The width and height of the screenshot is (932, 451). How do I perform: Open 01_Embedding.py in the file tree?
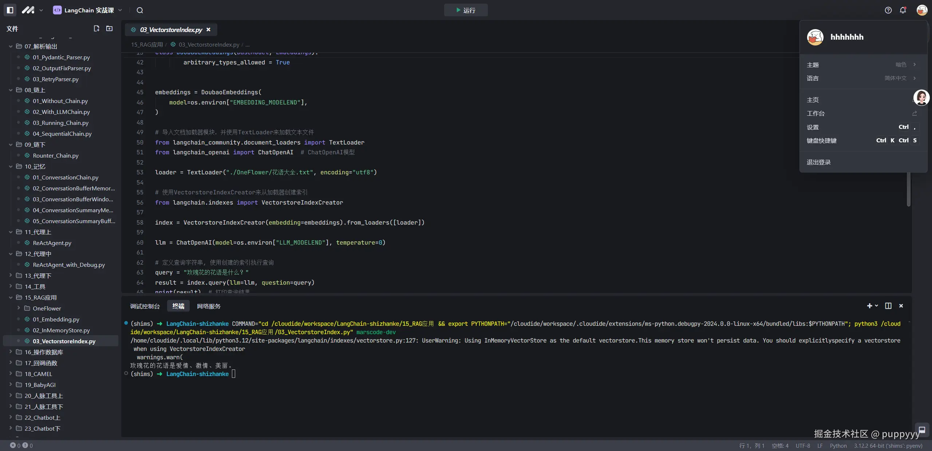pyautogui.click(x=56, y=319)
